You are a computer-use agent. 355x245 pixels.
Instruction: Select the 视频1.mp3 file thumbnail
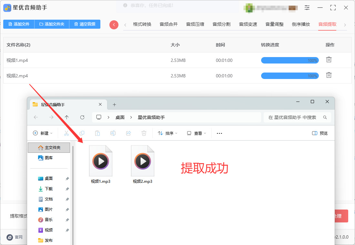[101, 161]
